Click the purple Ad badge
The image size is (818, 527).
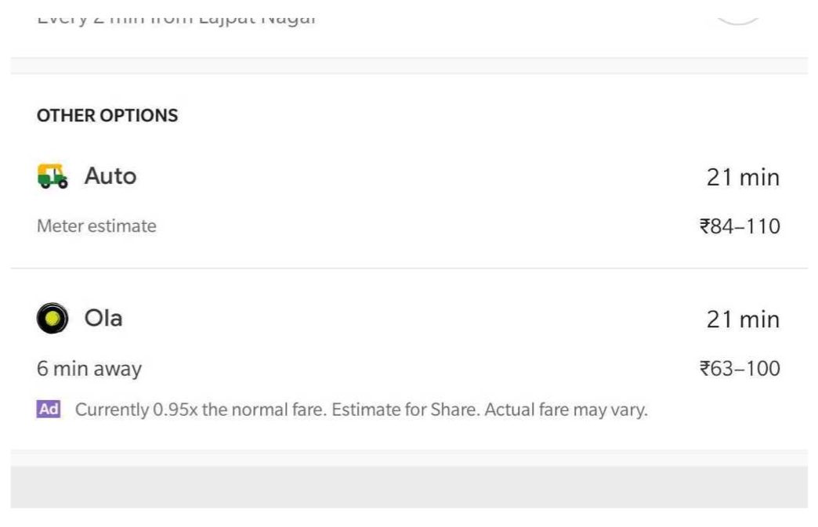[49, 409]
